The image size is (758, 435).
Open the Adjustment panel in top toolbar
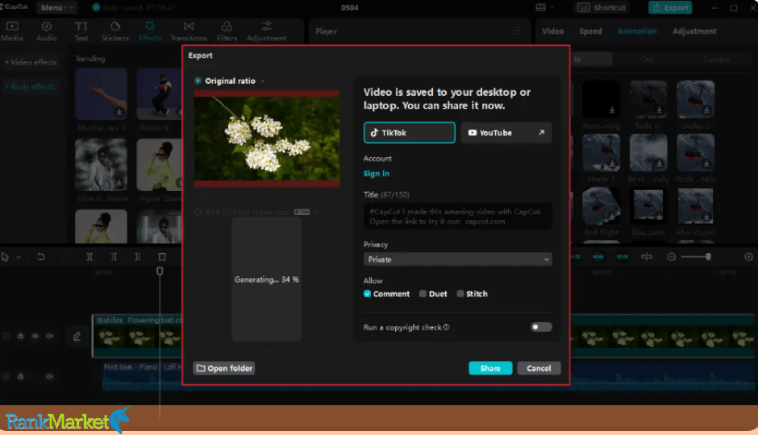pos(266,31)
